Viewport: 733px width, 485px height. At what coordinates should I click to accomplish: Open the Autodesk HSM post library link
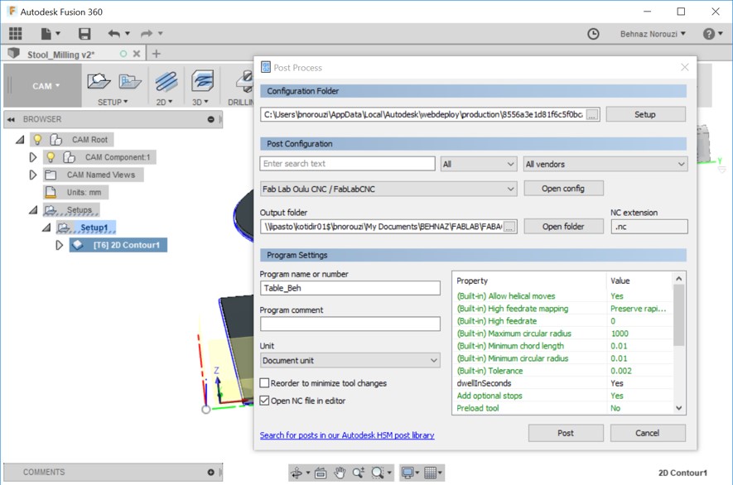tap(347, 435)
